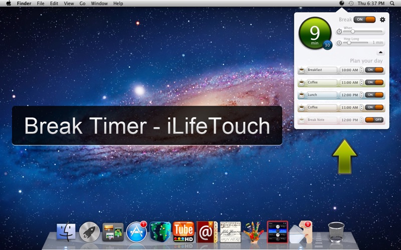Open the Help menu

(x=118, y=3)
